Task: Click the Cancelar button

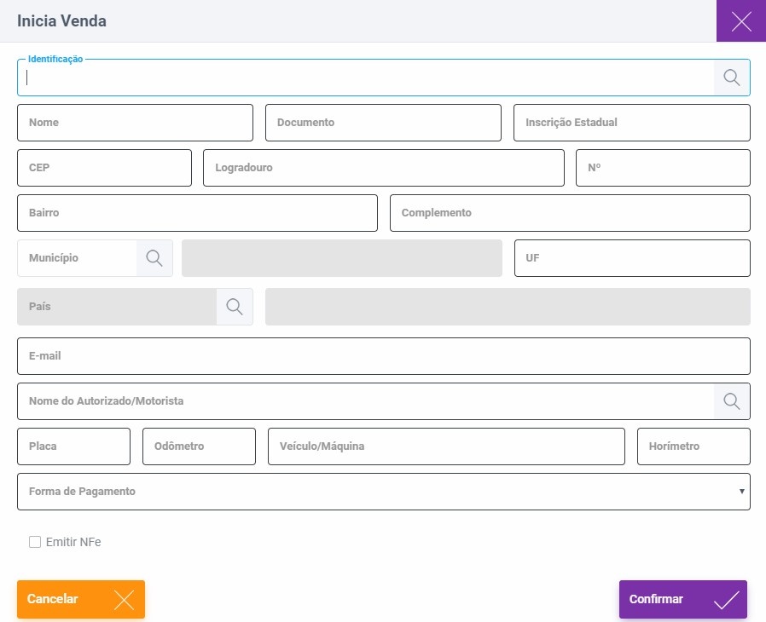Action: point(81,599)
